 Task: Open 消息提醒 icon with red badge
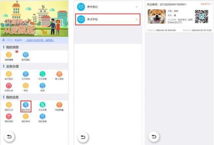(9, 55)
